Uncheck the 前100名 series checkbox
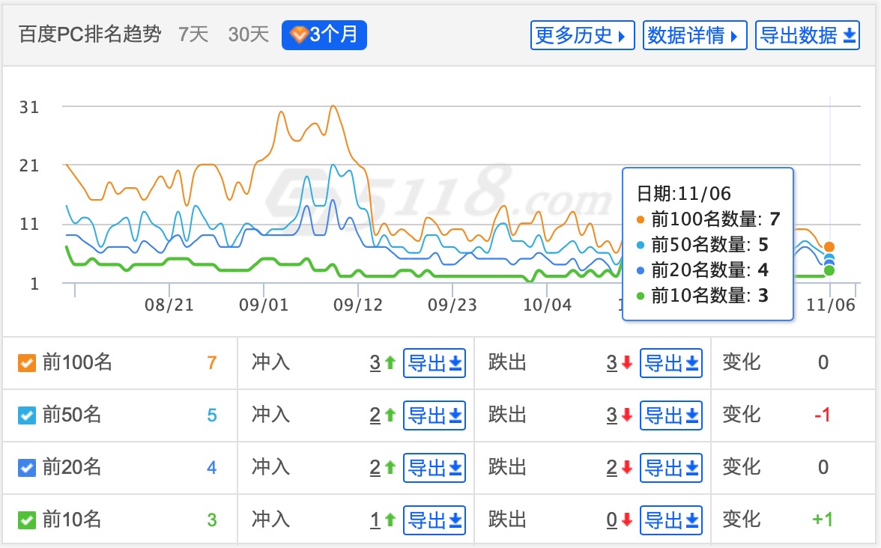 pyautogui.click(x=26, y=363)
